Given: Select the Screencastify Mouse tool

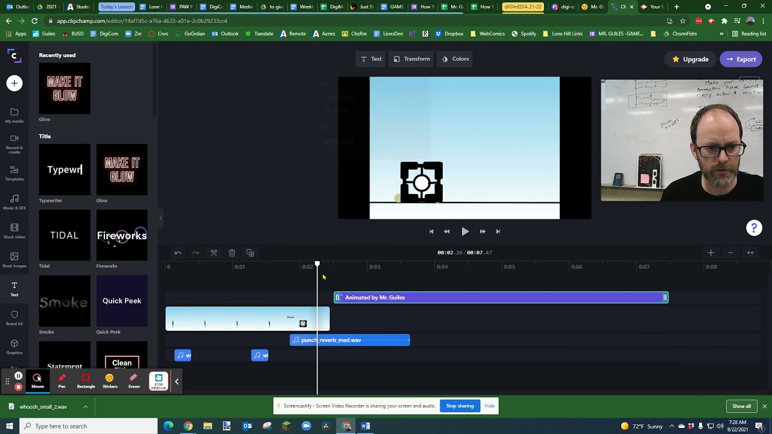Looking at the screenshot, I should coord(37,381).
